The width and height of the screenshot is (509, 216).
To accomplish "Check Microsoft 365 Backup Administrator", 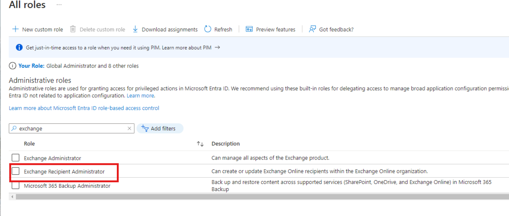I will click(15, 185).
